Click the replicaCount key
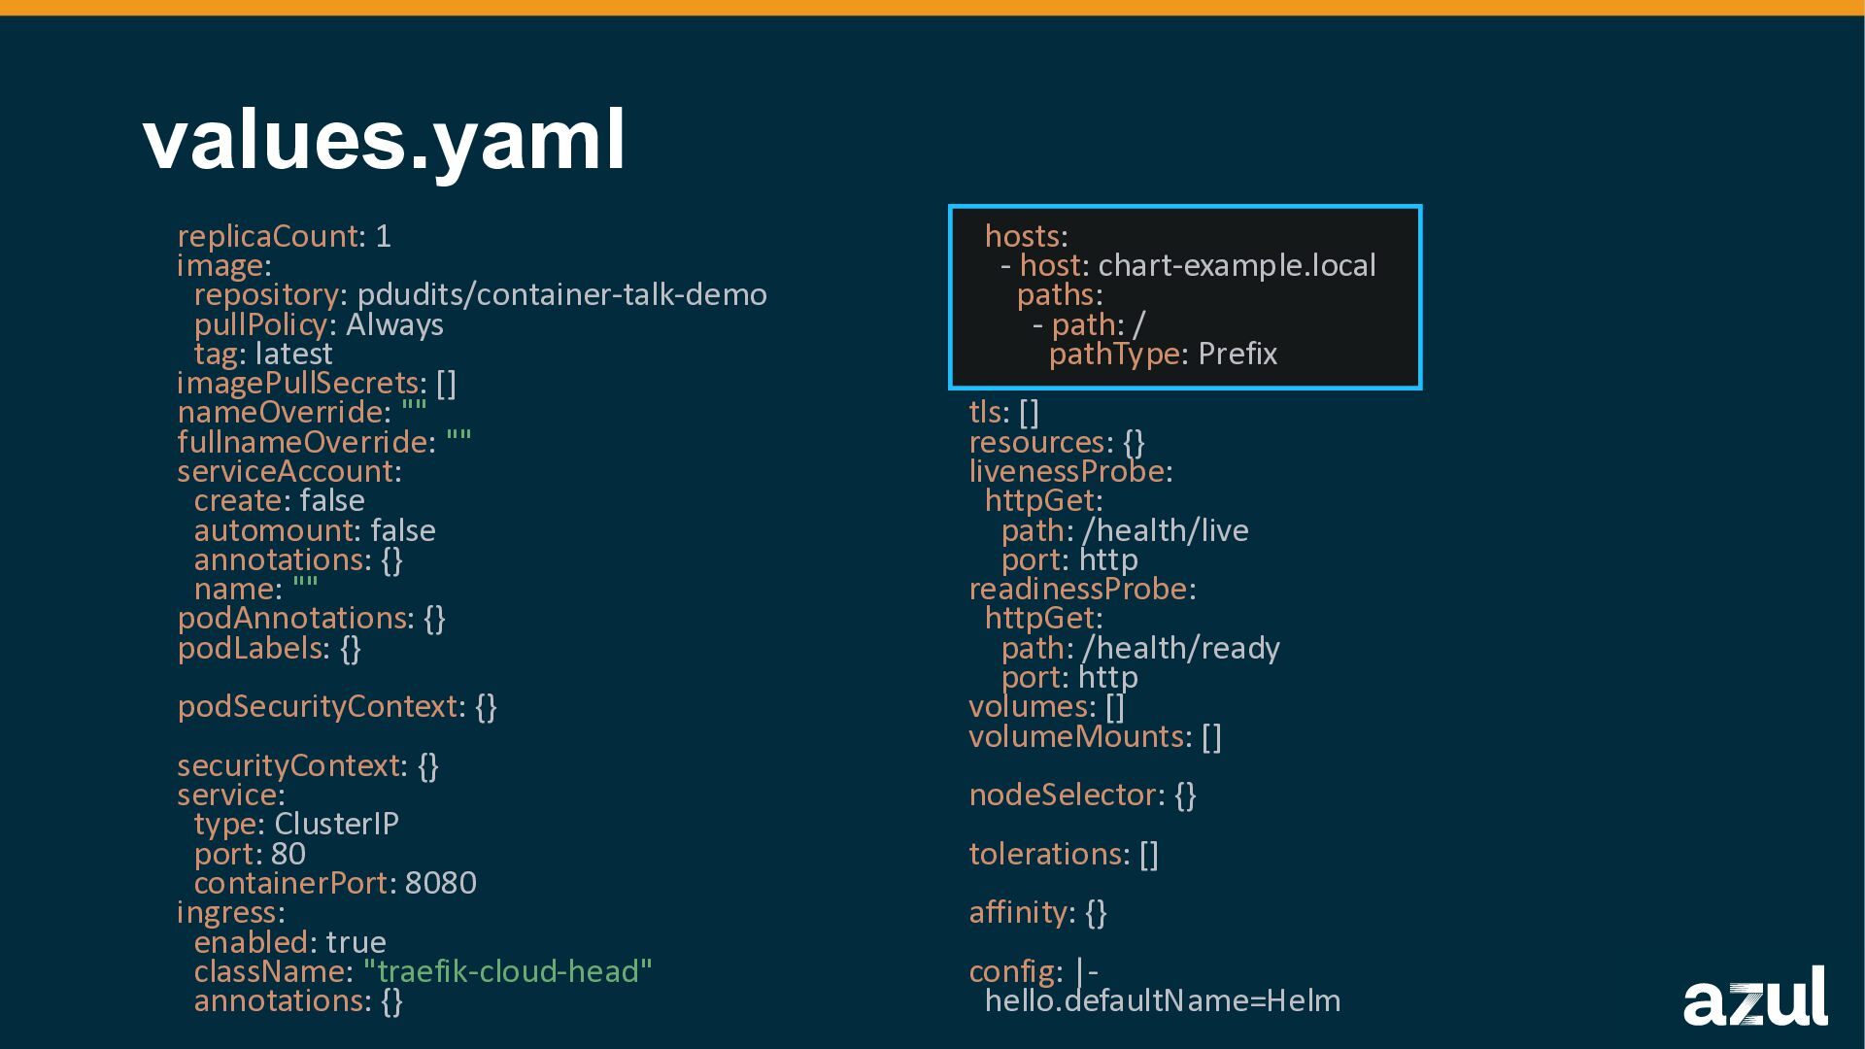 pyautogui.click(x=268, y=236)
